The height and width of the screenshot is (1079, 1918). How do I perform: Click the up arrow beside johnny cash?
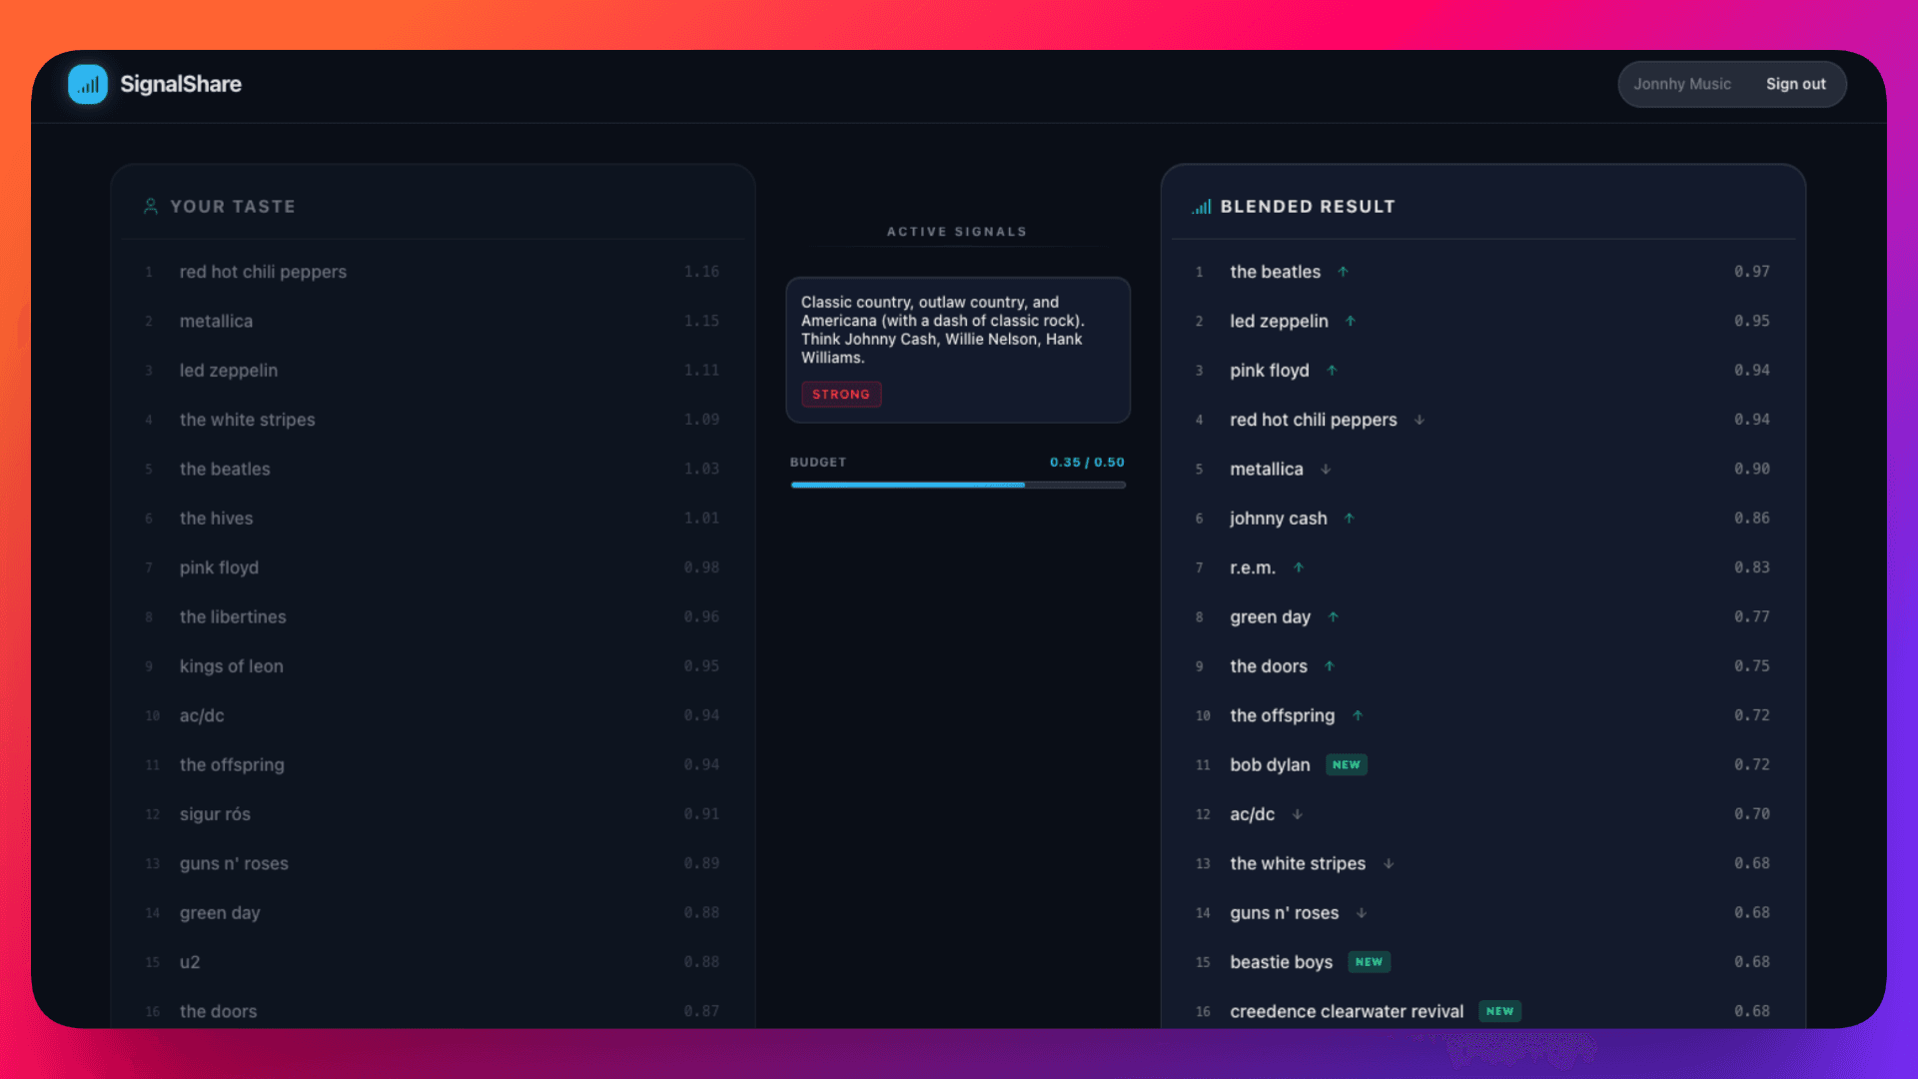(1350, 519)
